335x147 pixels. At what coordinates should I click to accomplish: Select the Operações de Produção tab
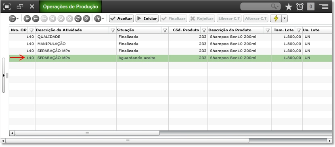pyautogui.click(x=71, y=6)
